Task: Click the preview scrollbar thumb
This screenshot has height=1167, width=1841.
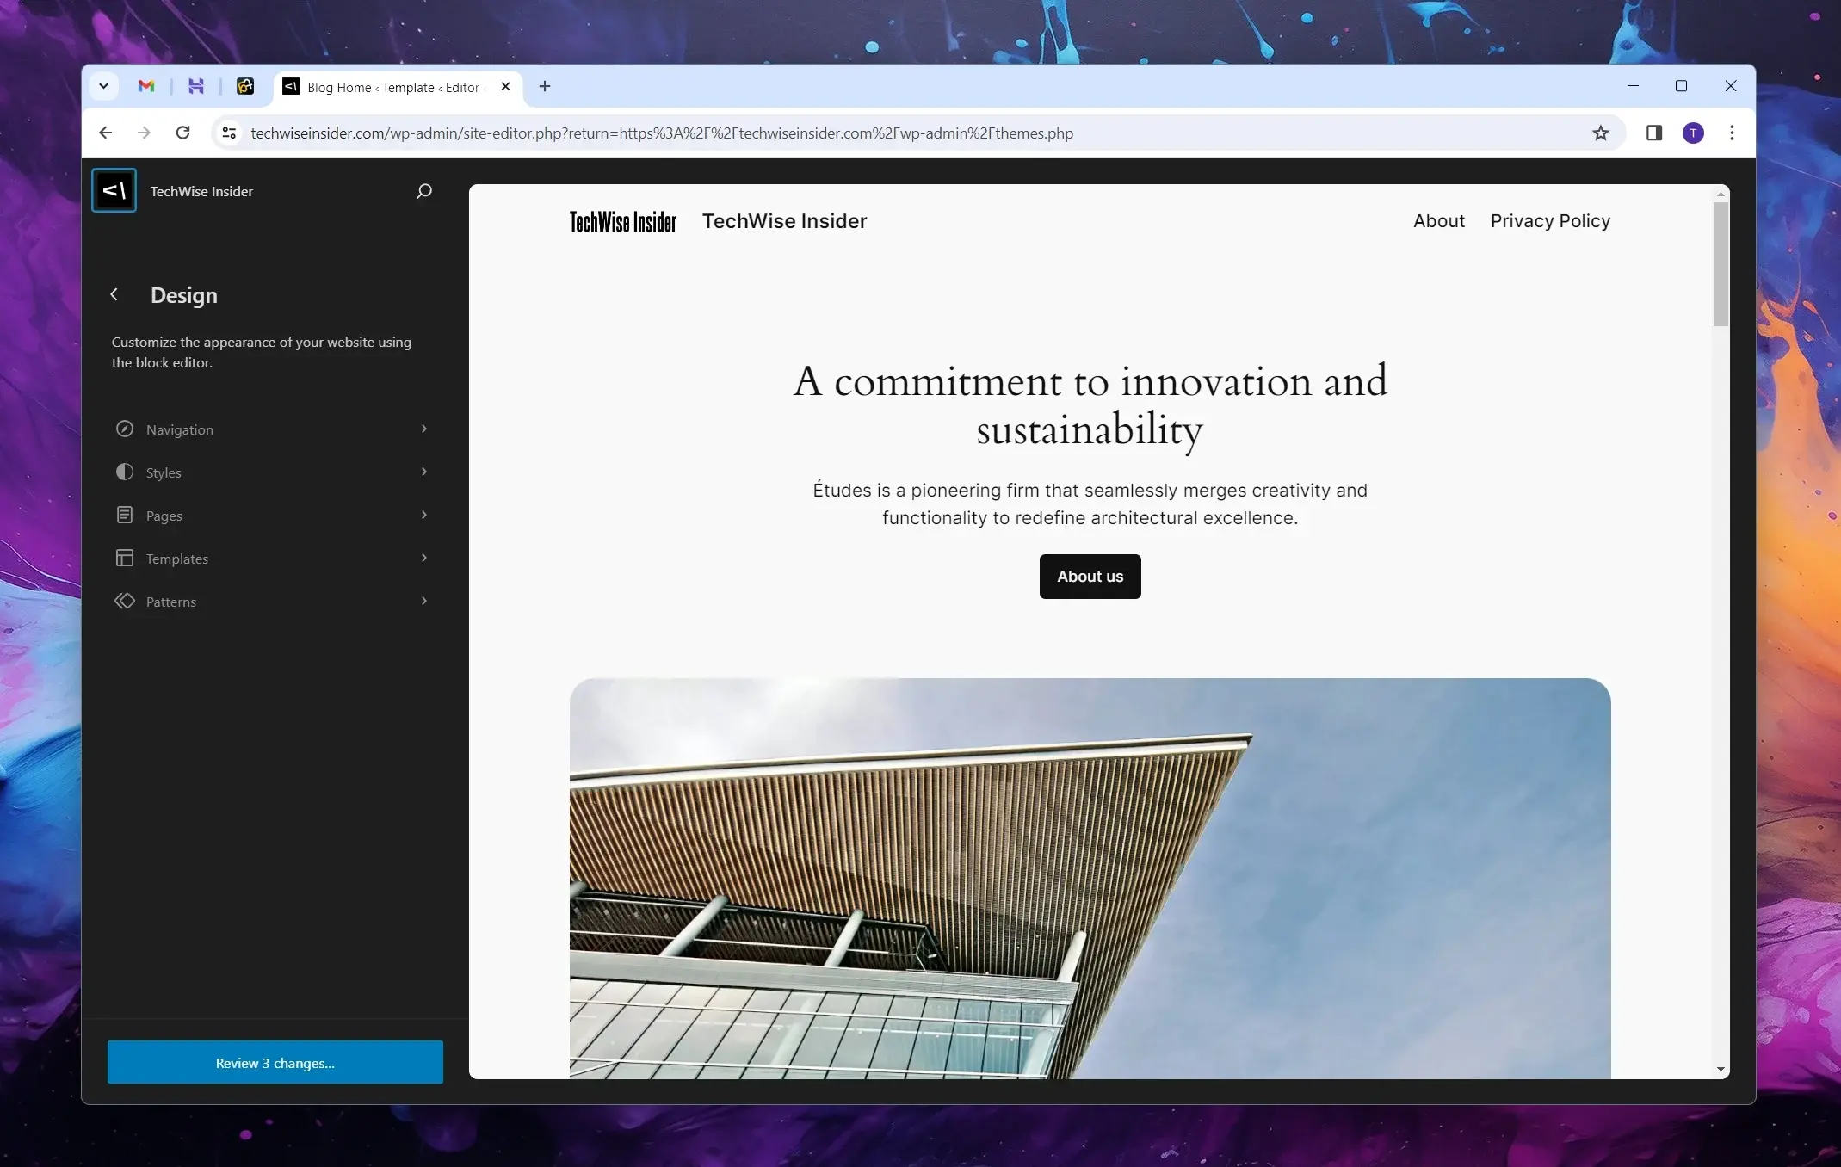Action: point(1720,263)
